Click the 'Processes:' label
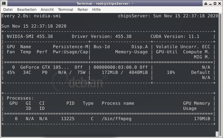223x138 pixels. 20,98
